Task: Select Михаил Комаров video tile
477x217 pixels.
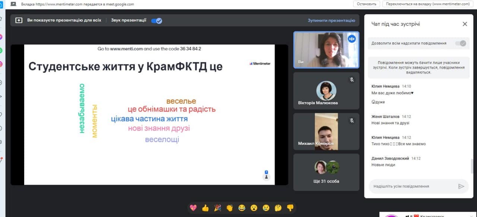Action: tap(326, 132)
